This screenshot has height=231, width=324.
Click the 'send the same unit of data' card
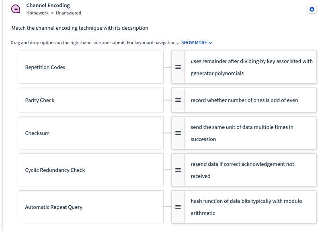coord(244,133)
